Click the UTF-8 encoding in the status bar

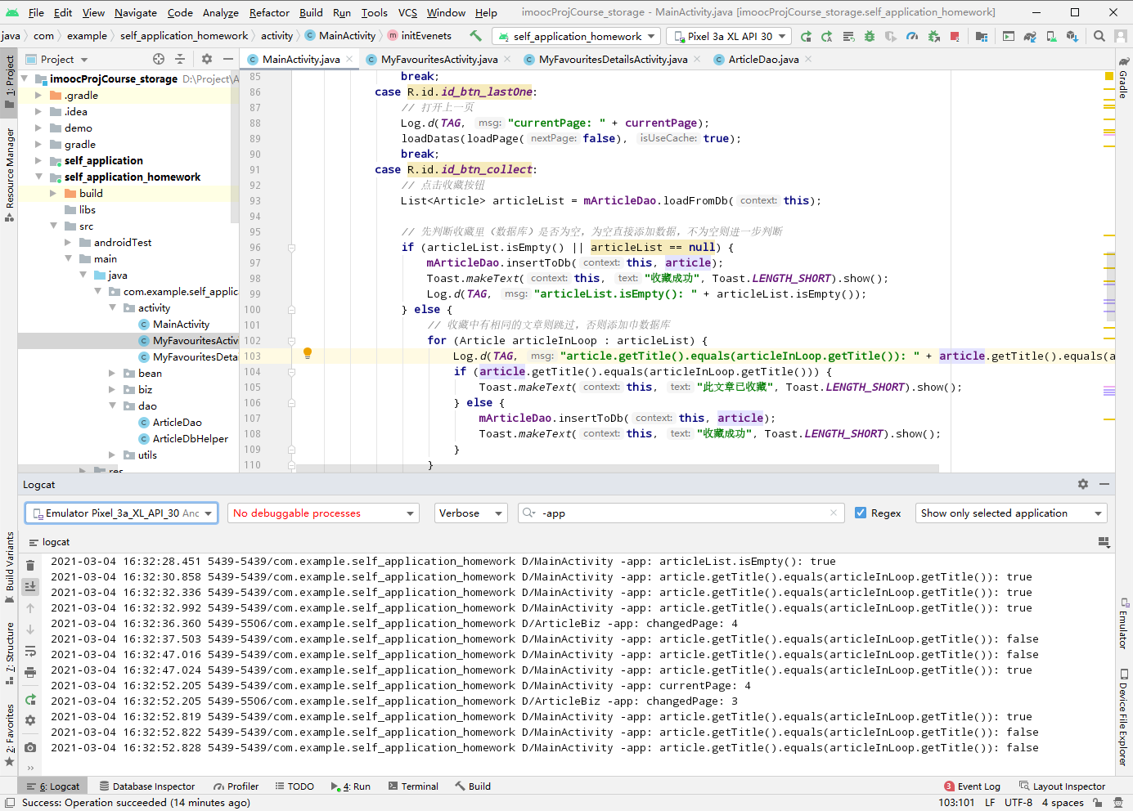[1018, 802]
